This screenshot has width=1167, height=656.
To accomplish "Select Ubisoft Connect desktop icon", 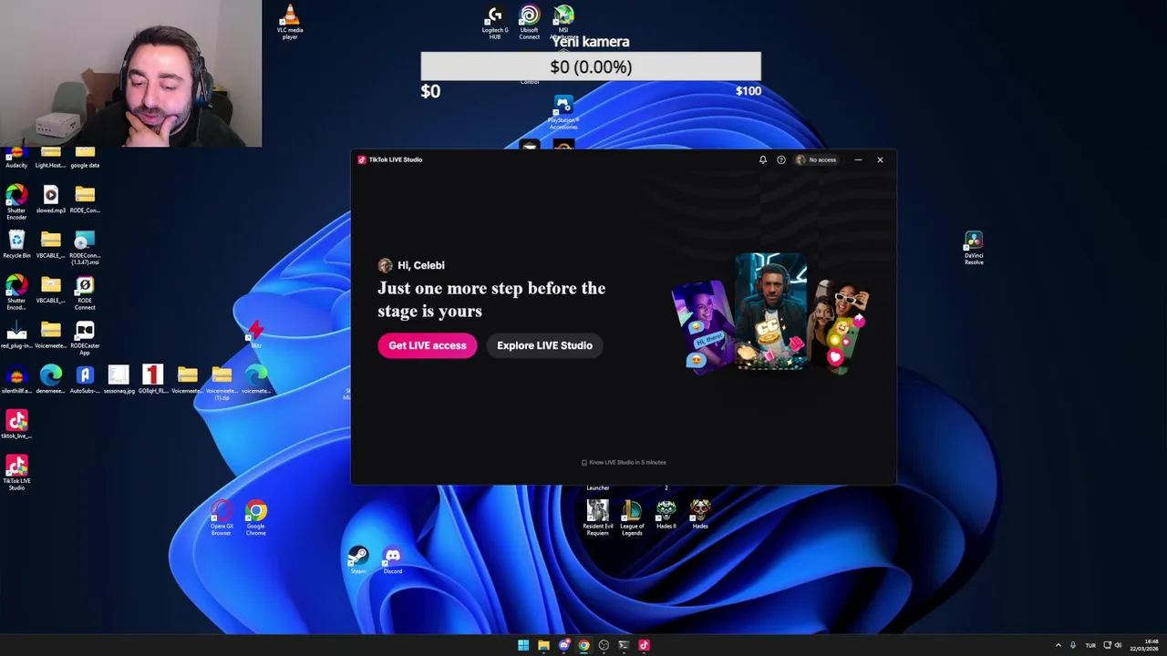I will (530, 23).
